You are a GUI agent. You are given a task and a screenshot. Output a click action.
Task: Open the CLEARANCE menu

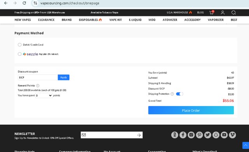(46, 20)
